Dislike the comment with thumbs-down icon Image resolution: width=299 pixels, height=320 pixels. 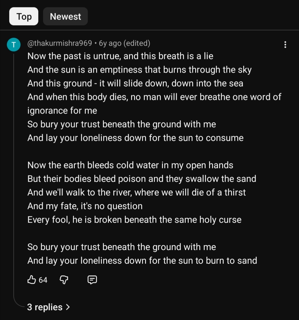64,279
